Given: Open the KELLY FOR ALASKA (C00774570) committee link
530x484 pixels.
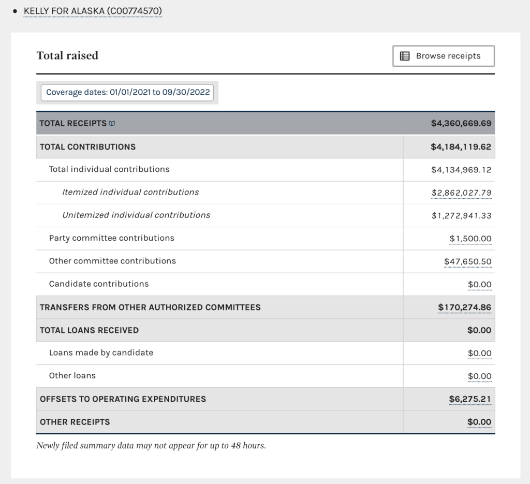Looking at the screenshot, I should (x=93, y=11).
